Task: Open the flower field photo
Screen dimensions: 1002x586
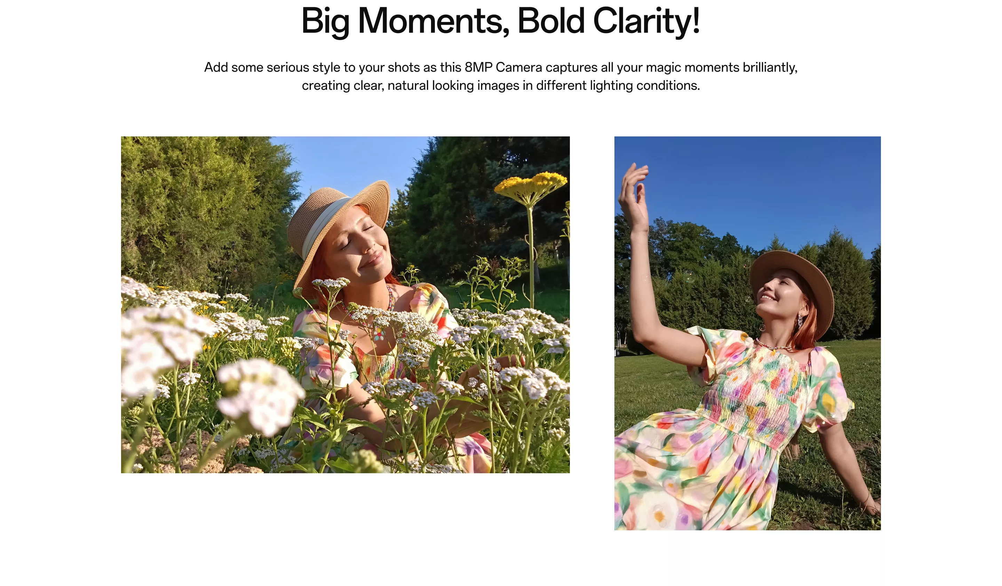Action: [x=345, y=304]
